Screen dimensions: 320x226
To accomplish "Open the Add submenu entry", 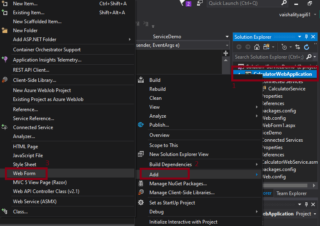I will [x=199, y=175].
